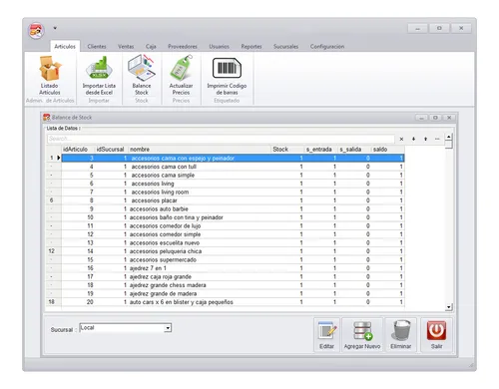The width and height of the screenshot is (499, 389).
Task: Click the Stock column header
Action: (287, 150)
